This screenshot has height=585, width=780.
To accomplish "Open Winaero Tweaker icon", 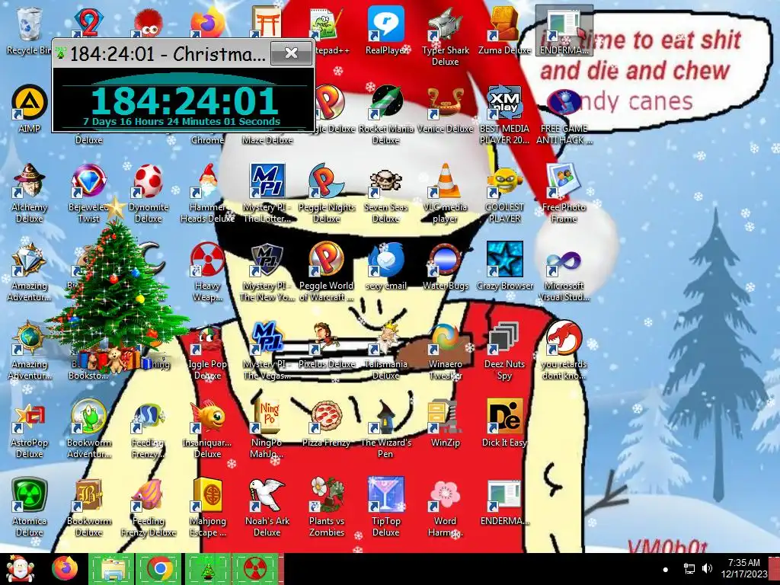I will (445, 350).
